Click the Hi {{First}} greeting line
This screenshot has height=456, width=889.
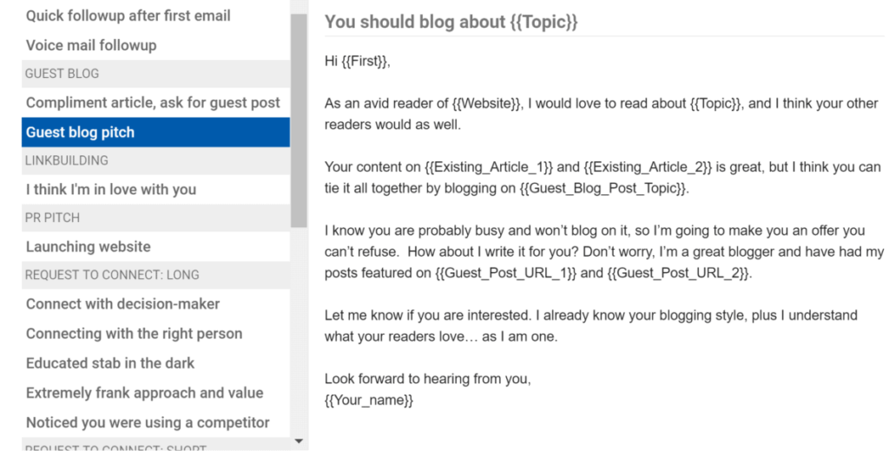(357, 62)
